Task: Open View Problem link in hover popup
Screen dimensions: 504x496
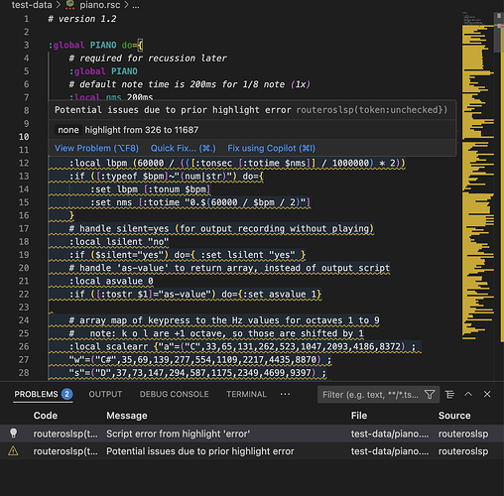Action: [x=96, y=148]
